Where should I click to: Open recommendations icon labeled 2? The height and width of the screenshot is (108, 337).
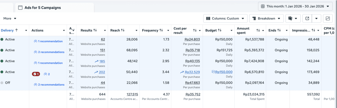(x=47, y=74)
